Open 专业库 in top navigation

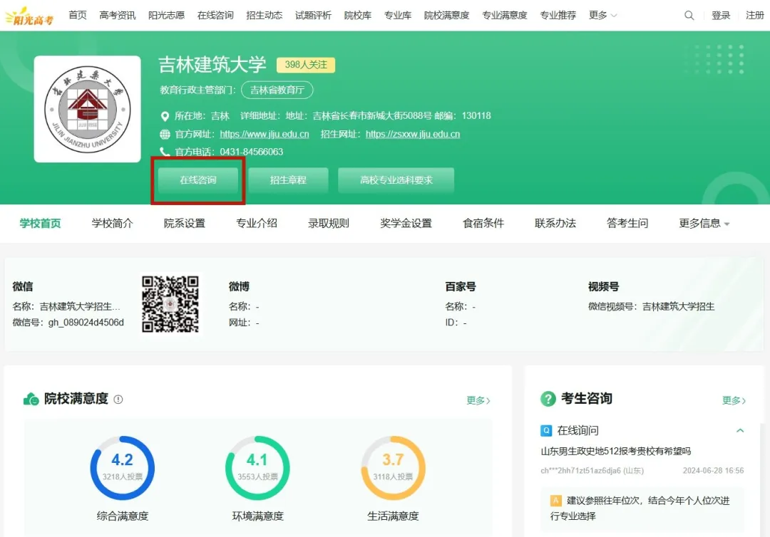point(398,15)
